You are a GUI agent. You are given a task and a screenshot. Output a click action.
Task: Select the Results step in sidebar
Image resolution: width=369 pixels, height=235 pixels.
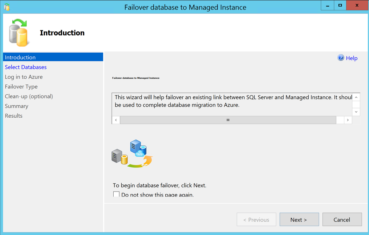point(14,116)
